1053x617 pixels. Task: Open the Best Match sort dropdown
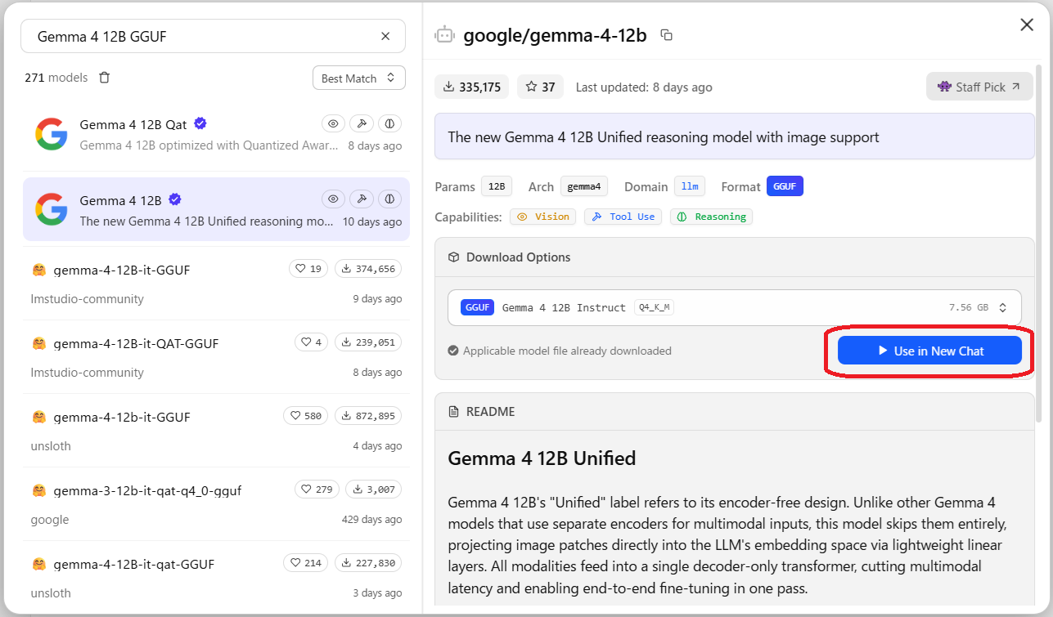358,78
